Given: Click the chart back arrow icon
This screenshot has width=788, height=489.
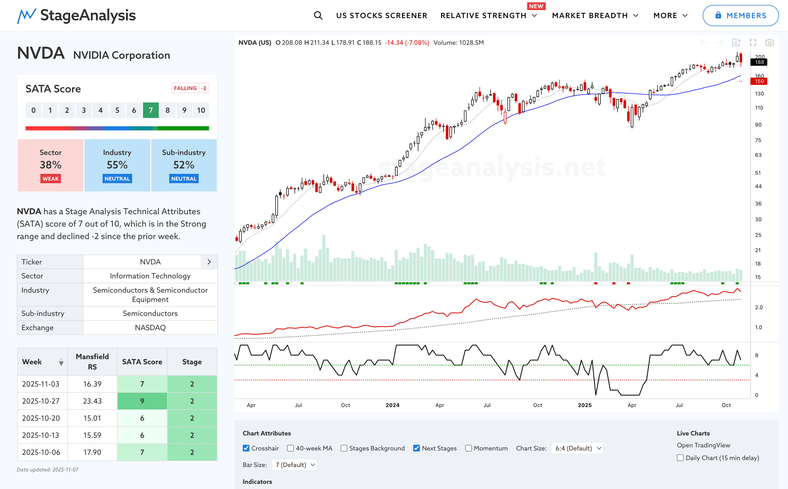Looking at the screenshot, I should coord(703,42).
